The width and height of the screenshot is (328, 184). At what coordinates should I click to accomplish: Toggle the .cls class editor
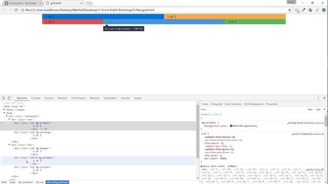[318, 109]
